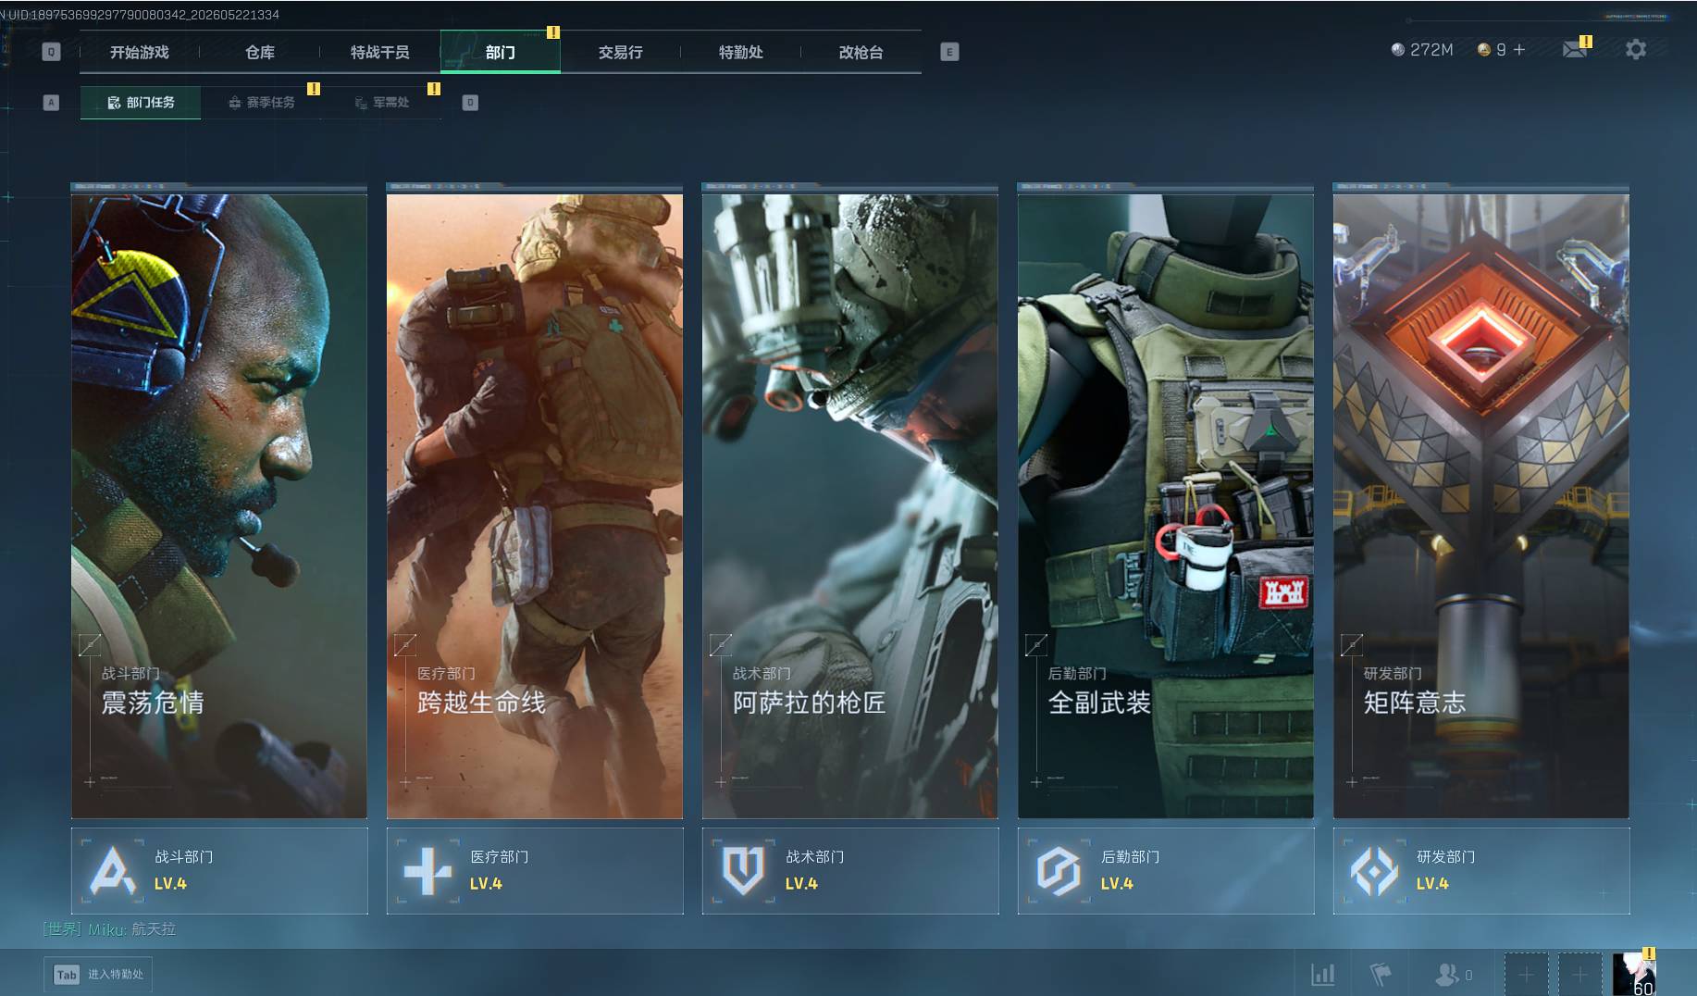The height and width of the screenshot is (996, 1697).
Task: Click the plus to add currency
Action: point(1519,49)
